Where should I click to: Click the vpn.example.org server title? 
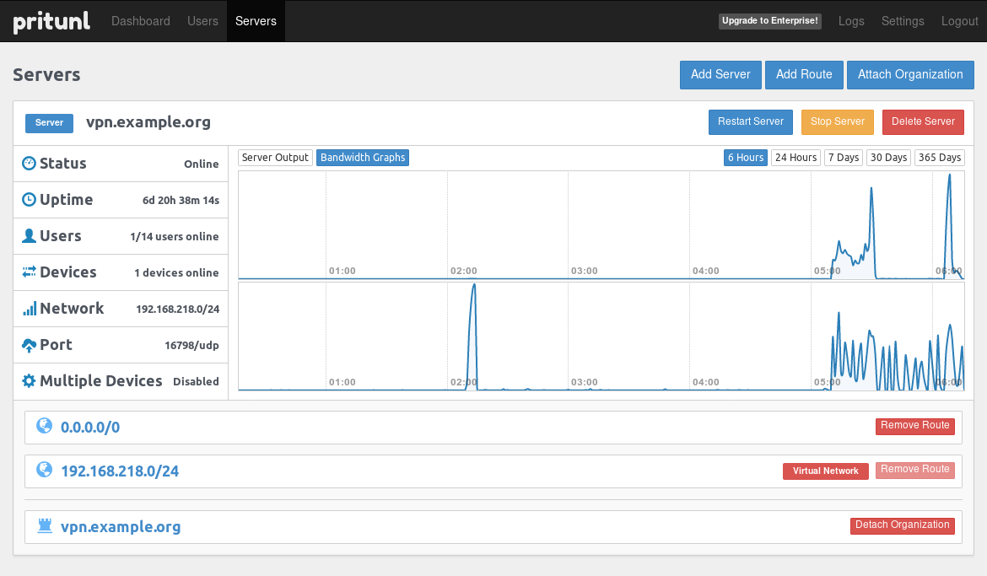pyautogui.click(x=148, y=122)
